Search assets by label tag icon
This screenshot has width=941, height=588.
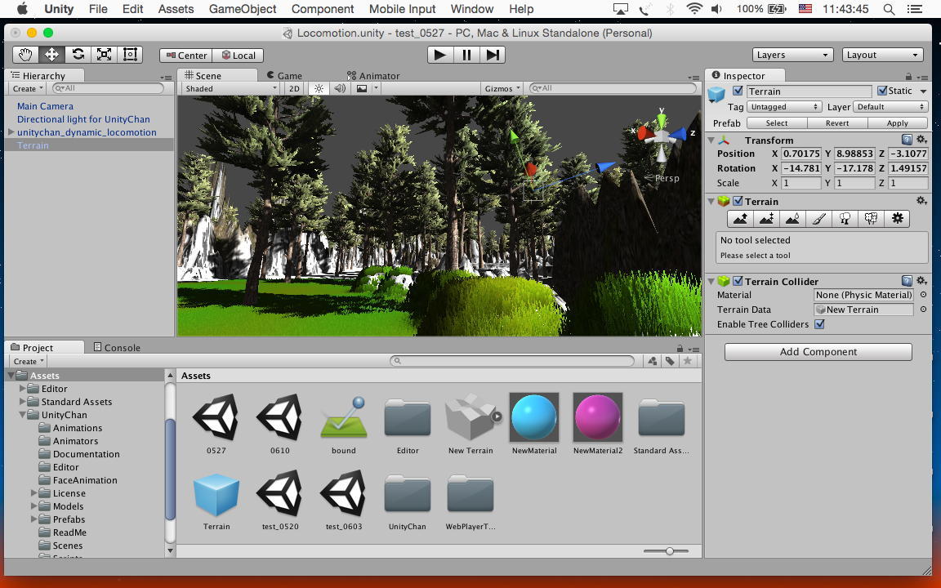(670, 361)
